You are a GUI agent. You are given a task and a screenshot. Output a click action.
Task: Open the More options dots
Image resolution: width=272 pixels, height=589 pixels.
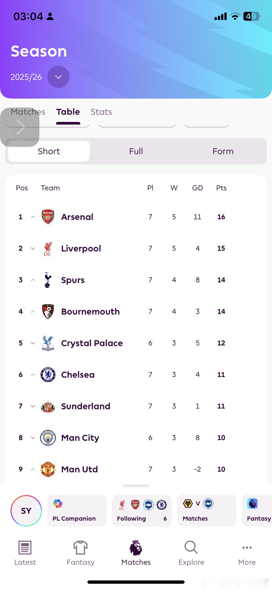click(x=247, y=548)
